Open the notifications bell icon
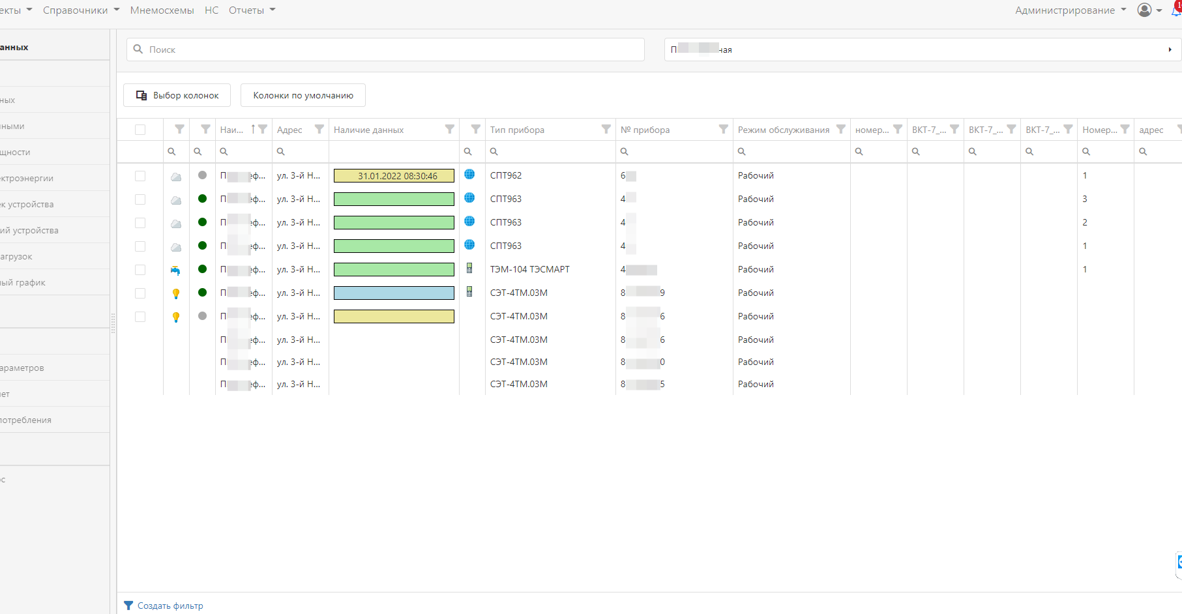The image size is (1182, 614). pyautogui.click(x=1177, y=10)
